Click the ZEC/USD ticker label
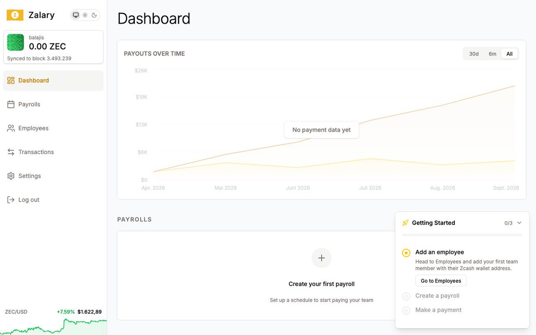This screenshot has height=335, width=536. (16, 312)
